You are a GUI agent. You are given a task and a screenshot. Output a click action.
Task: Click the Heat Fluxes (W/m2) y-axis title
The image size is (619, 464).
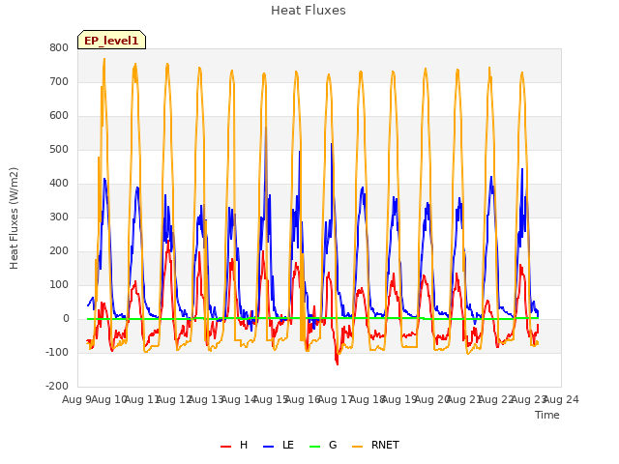click(x=14, y=218)
